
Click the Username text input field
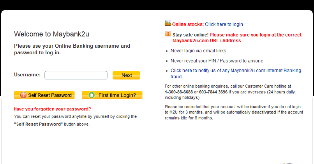coord(76,75)
